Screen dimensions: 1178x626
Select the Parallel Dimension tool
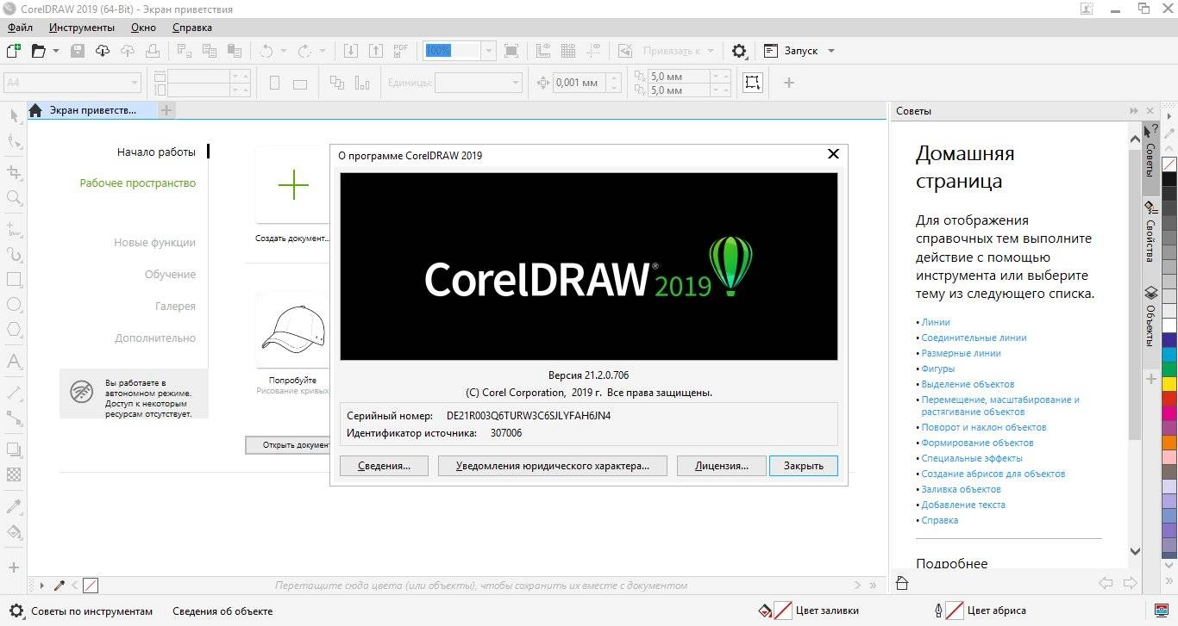(x=14, y=393)
